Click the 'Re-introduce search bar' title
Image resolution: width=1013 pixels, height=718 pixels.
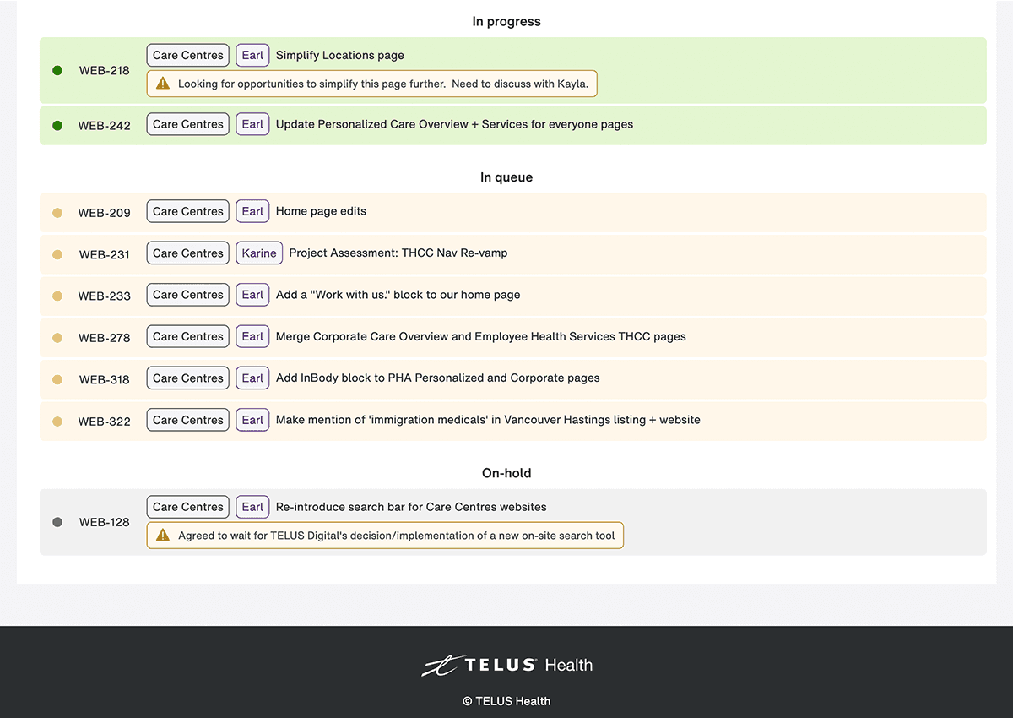411,507
